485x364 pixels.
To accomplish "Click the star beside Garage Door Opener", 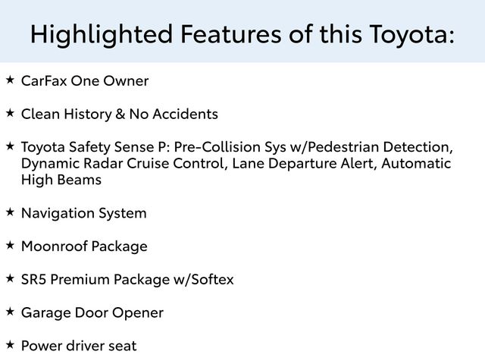I will pyautogui.click(x=10, y=312).
